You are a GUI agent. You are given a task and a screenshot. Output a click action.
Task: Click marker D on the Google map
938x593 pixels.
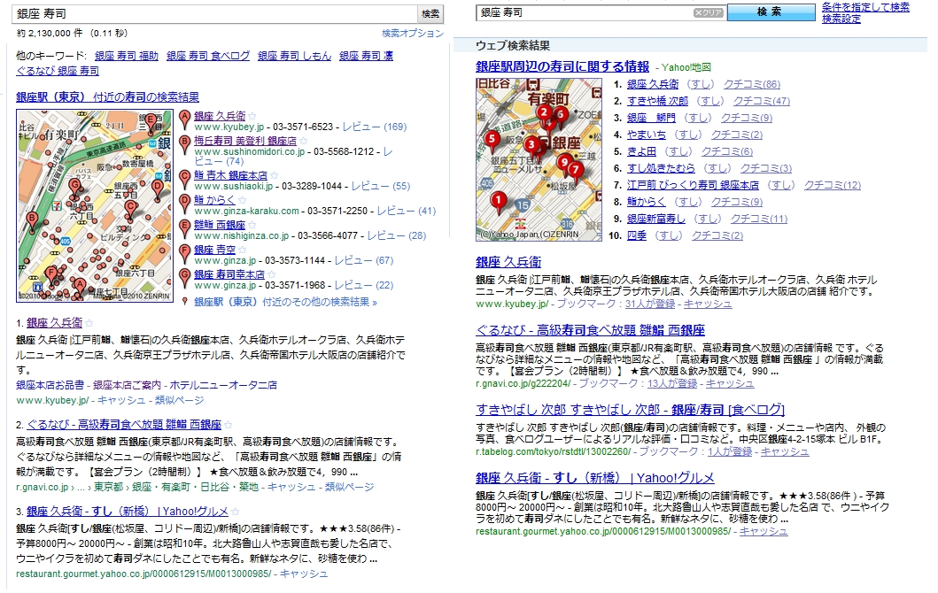pos(158,187)
